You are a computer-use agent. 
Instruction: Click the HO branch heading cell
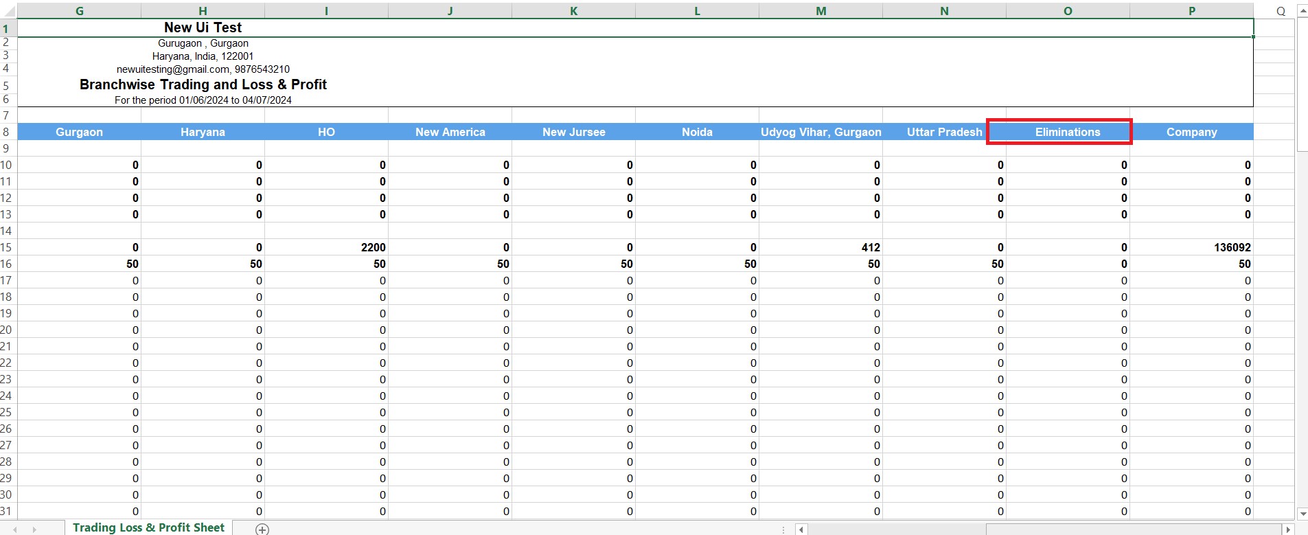click(326, 132)
